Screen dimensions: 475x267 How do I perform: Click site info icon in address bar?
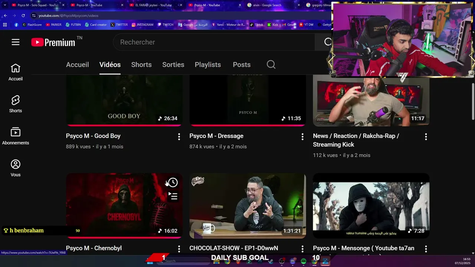(x=34, y=16)
